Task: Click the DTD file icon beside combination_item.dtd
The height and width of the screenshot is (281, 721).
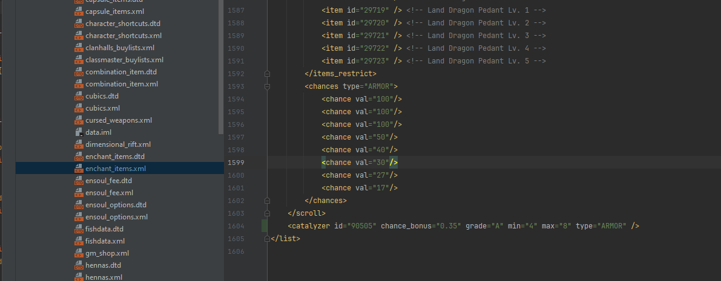Action: click(x=78, y=72)
